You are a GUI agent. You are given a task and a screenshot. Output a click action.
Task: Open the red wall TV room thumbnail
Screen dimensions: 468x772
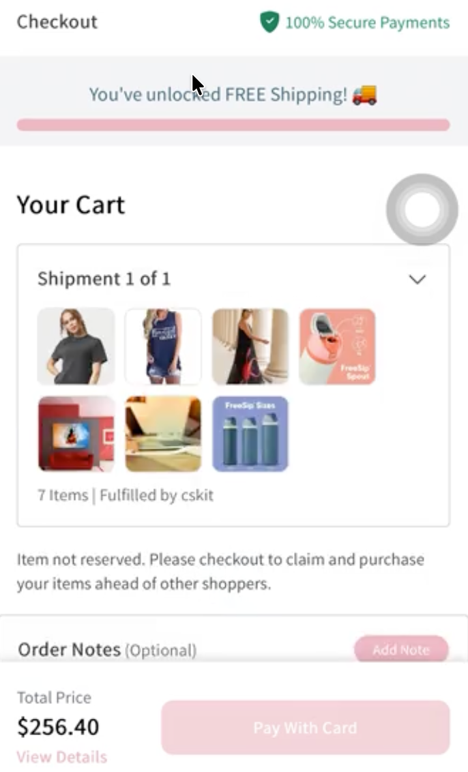point(76,434)
